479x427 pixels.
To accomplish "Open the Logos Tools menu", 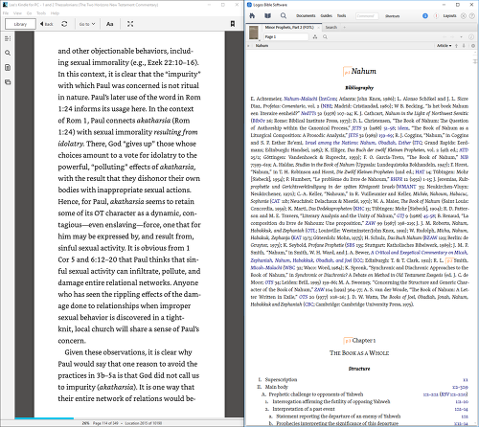I will pos(341,15).
